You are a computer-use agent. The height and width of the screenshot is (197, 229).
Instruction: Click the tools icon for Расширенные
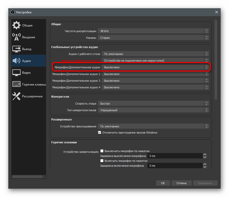pyautogui.click(x=16, y=96)
